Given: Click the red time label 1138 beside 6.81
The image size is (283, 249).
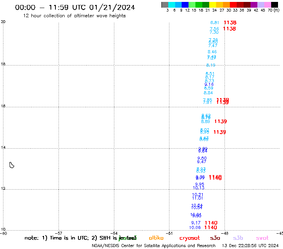Looking at the screenshot, I should click(x=230, y=23).
